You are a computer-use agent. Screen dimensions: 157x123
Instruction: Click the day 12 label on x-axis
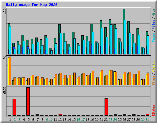pos(60,120)
